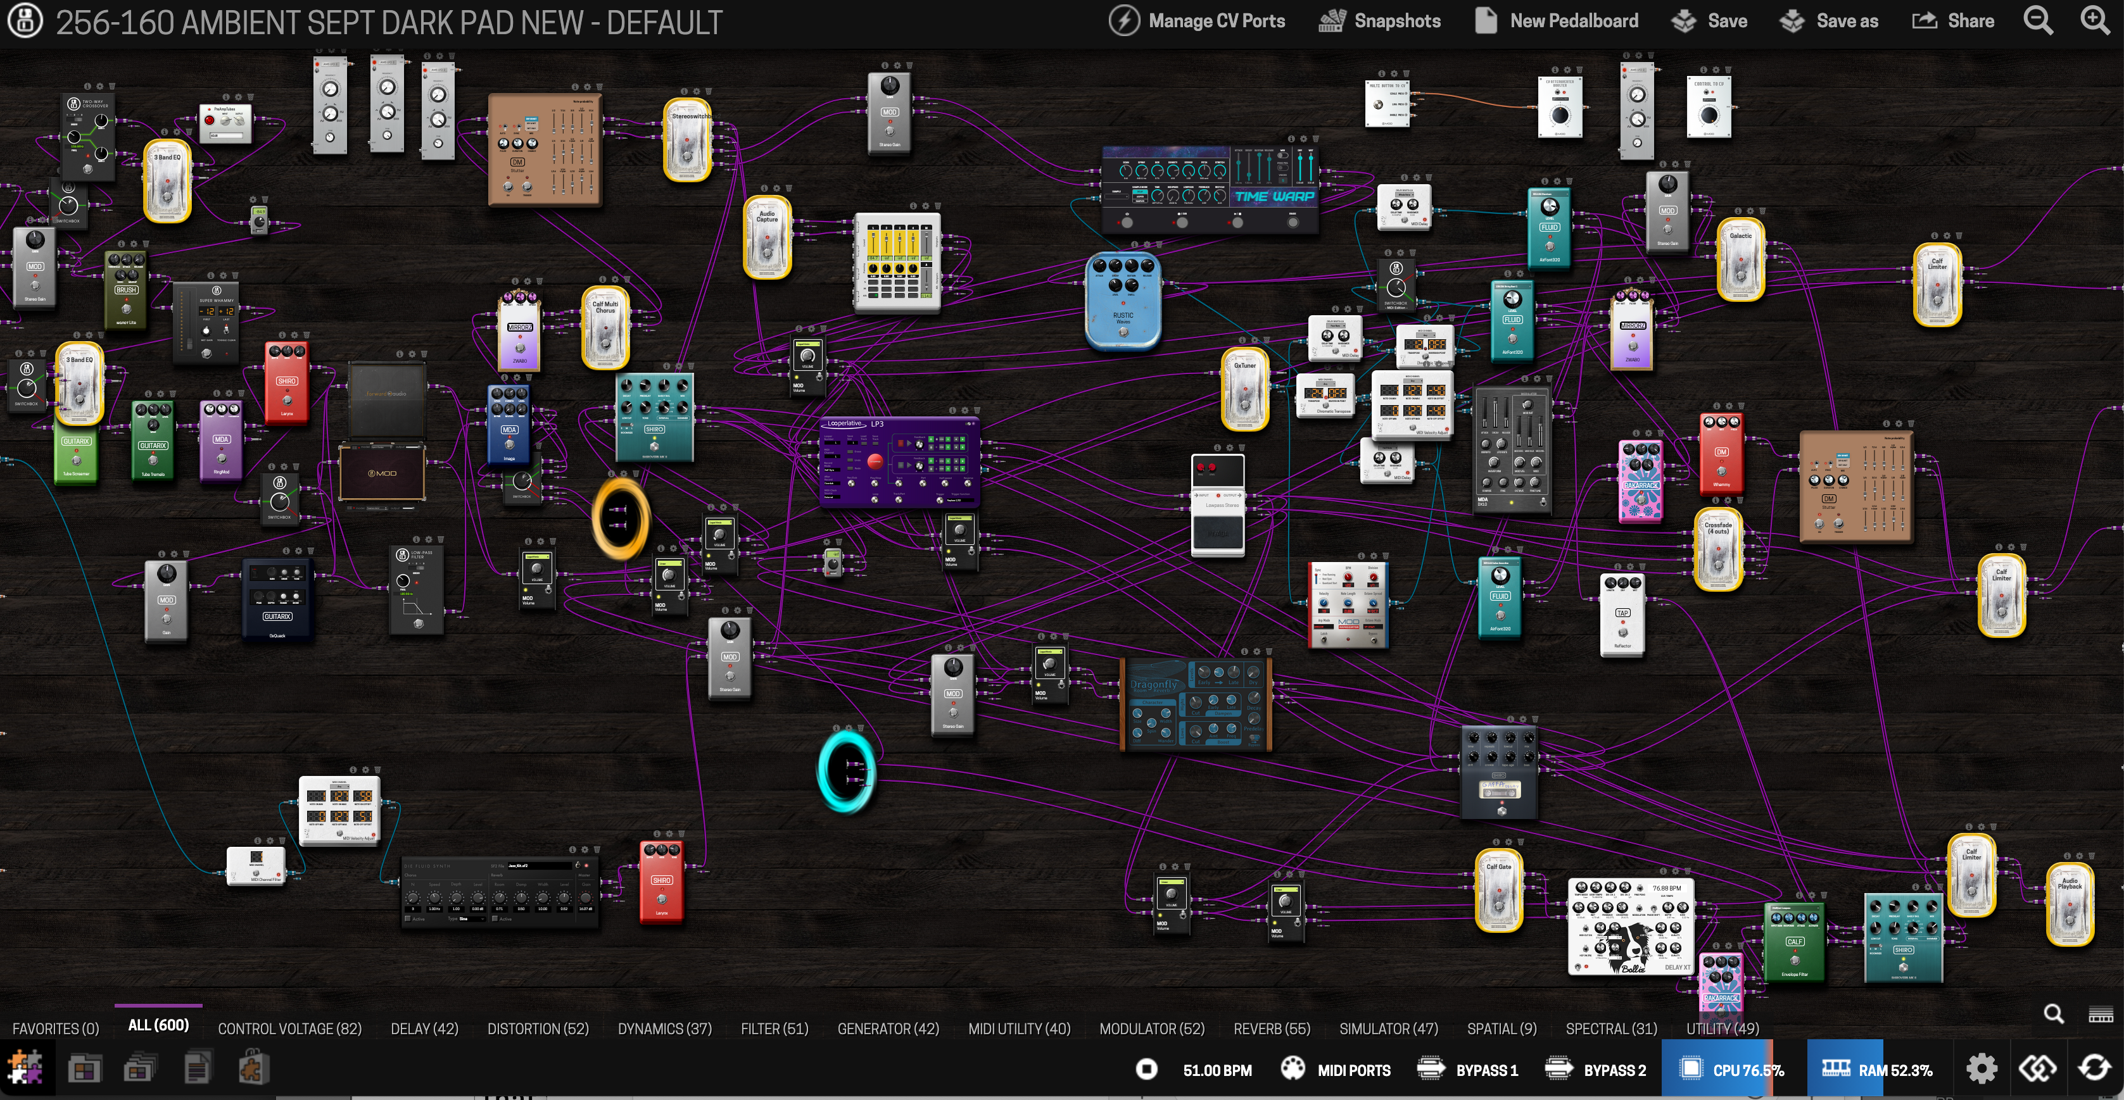The height and width of the screenshot is (1100, 2124).
Task: Click the zoom in magnifier icon
Action: click(x=2094, y=21)
